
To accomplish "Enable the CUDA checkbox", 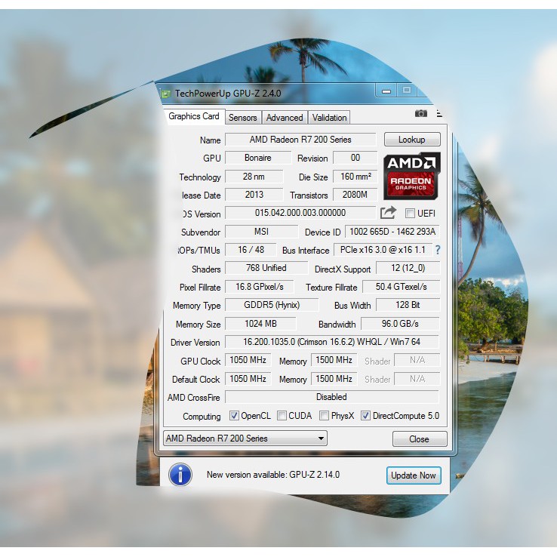I will pyautogui.click(x=282, y=416).
